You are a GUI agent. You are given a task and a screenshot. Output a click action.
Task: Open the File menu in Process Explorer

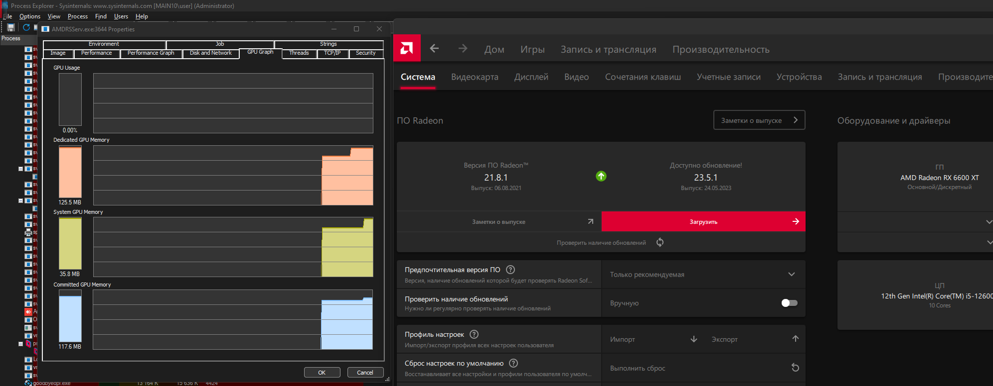pyautogui.click(x=7, y=16)
